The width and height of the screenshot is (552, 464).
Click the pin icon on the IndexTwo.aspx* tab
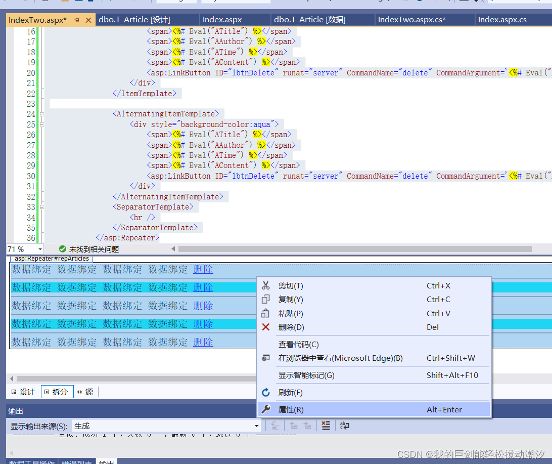click(77, 19)
